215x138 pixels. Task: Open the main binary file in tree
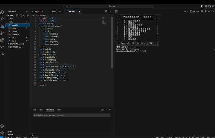[x=18, y=28]
